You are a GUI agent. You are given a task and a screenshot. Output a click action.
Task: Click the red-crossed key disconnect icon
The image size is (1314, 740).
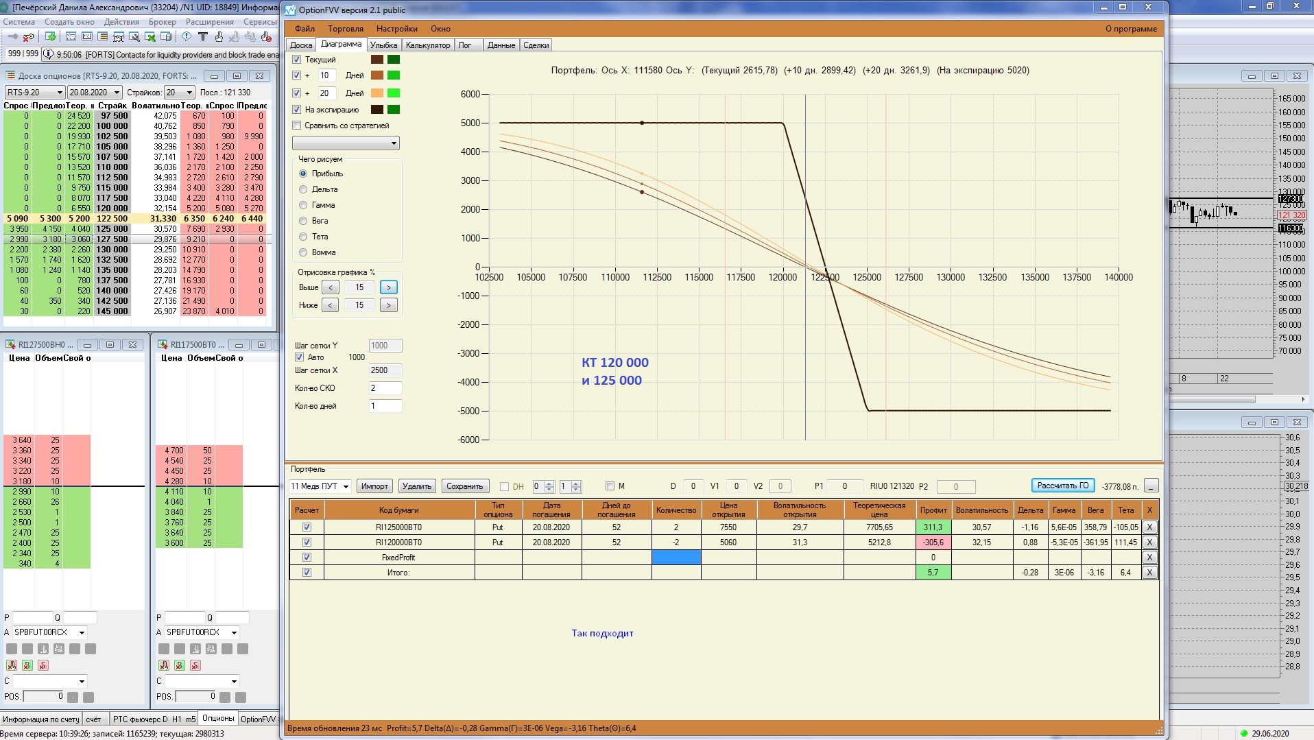[28, 37]
